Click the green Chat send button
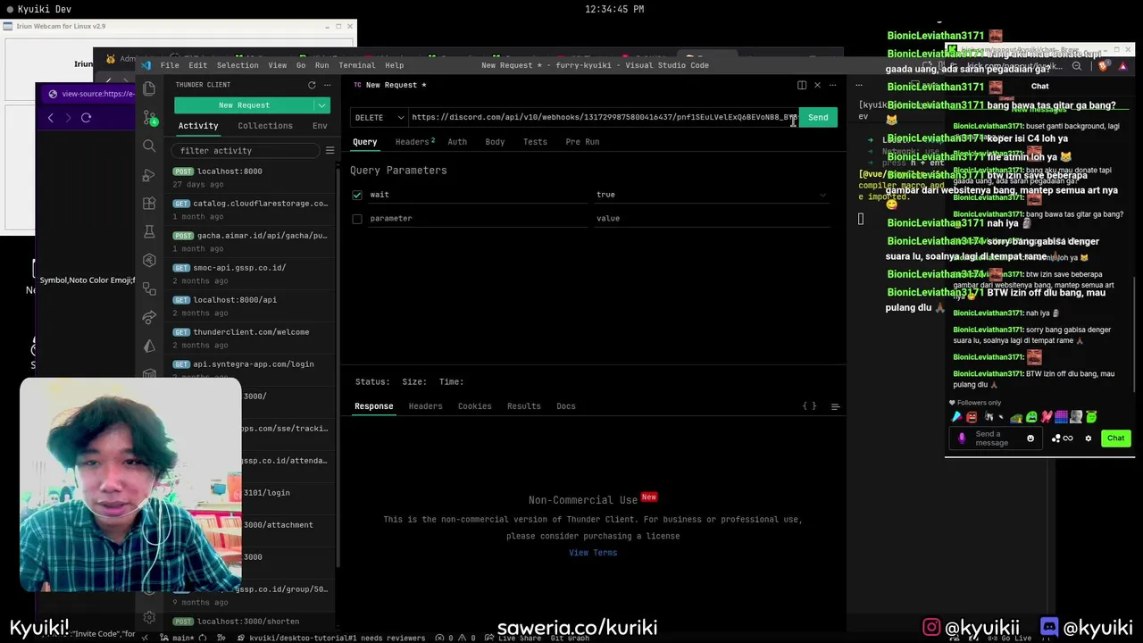 tap(1115, 438)
